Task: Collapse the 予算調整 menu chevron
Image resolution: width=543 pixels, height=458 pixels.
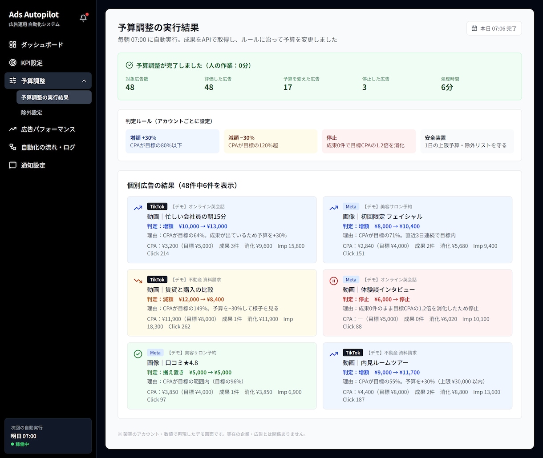Action: 84,81
